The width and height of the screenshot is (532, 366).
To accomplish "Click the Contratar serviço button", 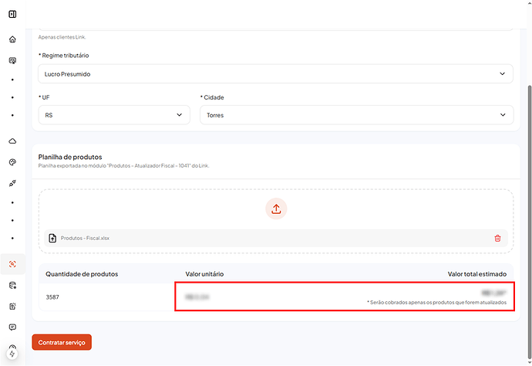I will [62, 342].
